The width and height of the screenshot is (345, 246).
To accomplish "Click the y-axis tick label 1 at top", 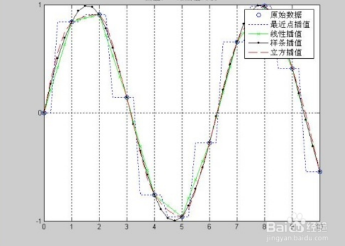I will point(40,5).
